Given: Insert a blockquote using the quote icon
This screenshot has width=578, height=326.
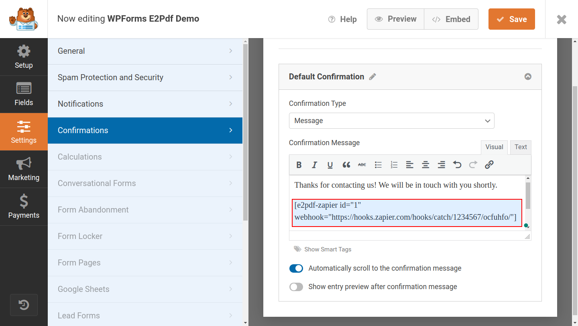Looking at the screenshot, I should click(x=346, y=165).
